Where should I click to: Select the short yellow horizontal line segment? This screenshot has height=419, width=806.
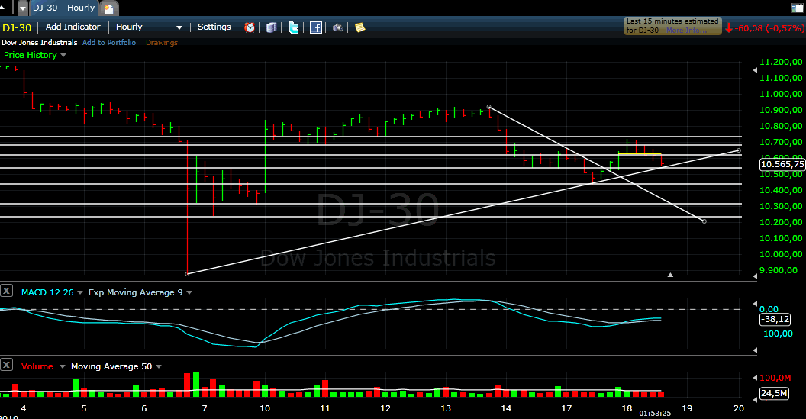pos(640,153)
